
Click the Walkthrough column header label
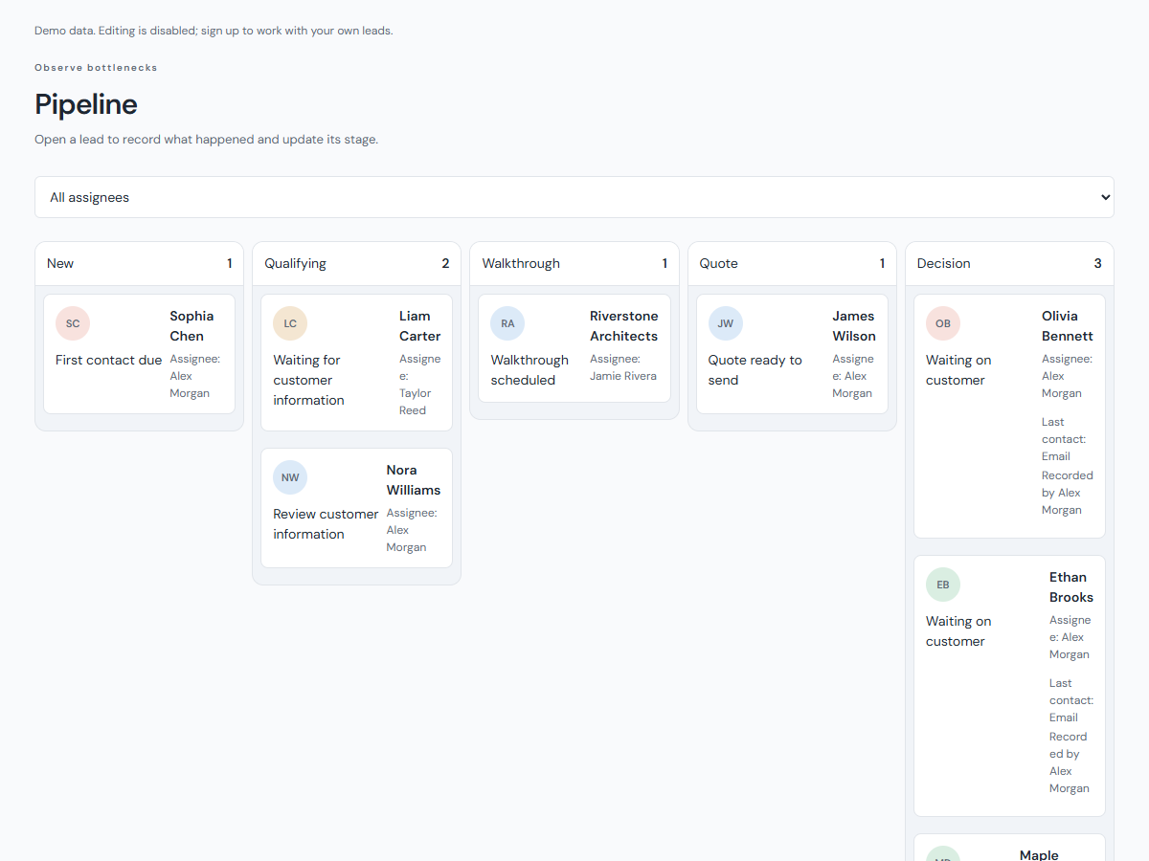coord(521,263)
